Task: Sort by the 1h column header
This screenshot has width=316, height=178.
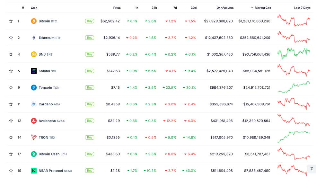Action: tap(136, 8)
